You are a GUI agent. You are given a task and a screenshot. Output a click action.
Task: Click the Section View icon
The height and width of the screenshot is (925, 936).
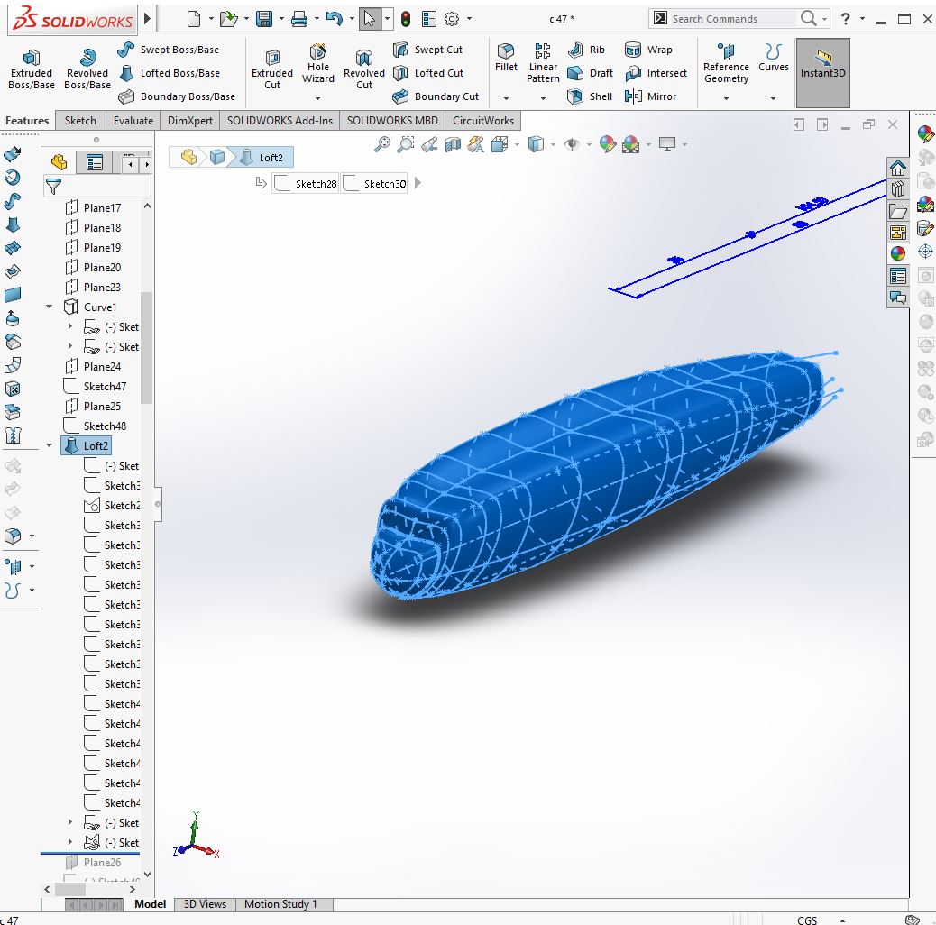pos(453,144)
